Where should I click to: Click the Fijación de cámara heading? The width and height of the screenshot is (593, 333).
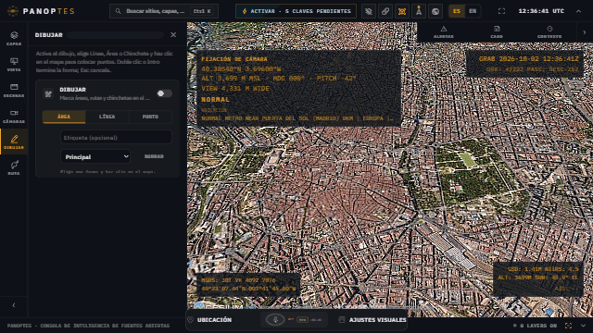(x=234, y=59)
